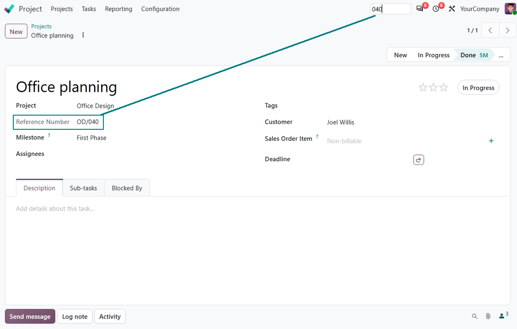Click the Milestone help question mark

49,135
